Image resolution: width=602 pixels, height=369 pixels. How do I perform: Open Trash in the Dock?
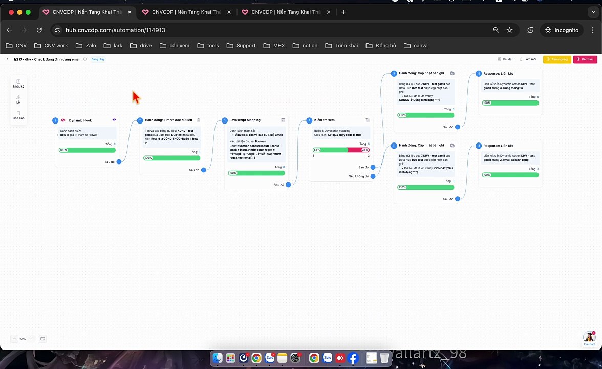tap(384, 358)
